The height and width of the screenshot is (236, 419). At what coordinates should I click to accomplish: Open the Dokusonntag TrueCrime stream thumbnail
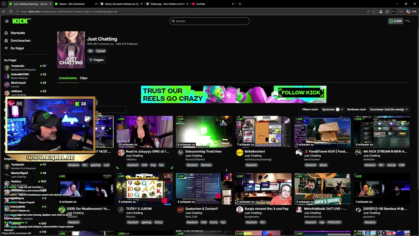(204, 131)
